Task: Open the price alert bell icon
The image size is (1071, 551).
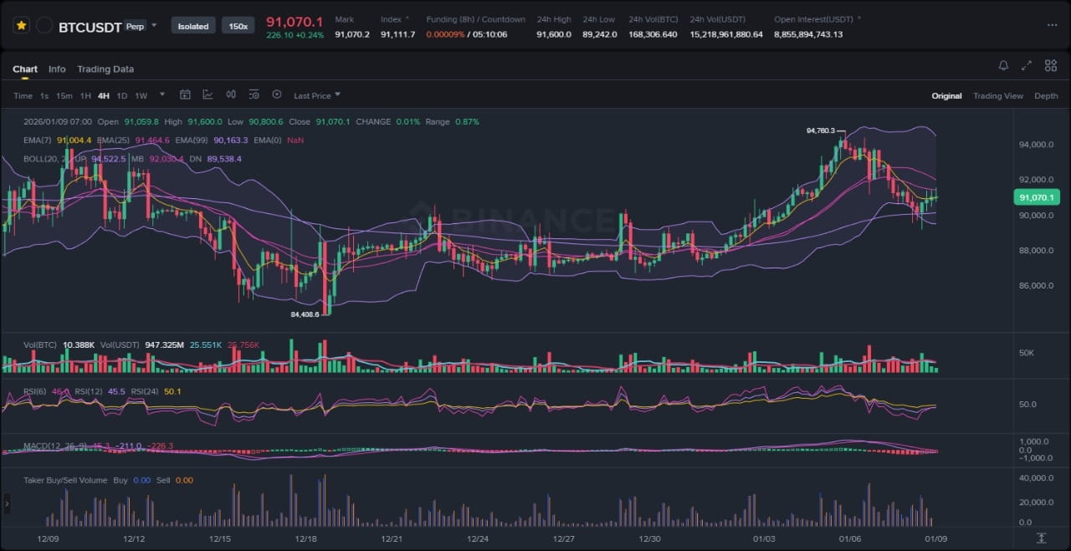Action: point(1003,66)
